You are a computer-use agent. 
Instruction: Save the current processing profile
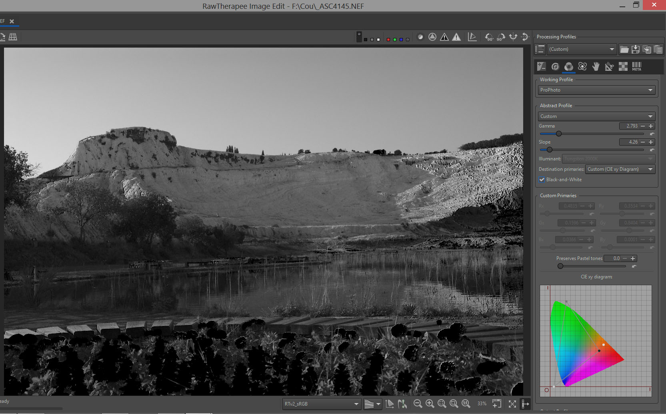(x=636, y=49)
